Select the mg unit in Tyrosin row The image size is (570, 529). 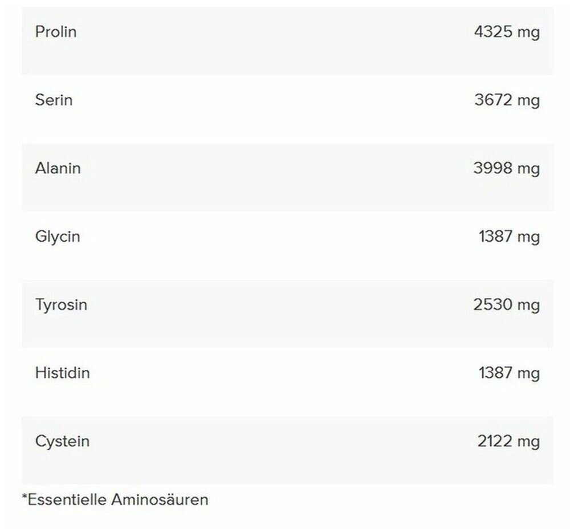(x=528, y=306)
